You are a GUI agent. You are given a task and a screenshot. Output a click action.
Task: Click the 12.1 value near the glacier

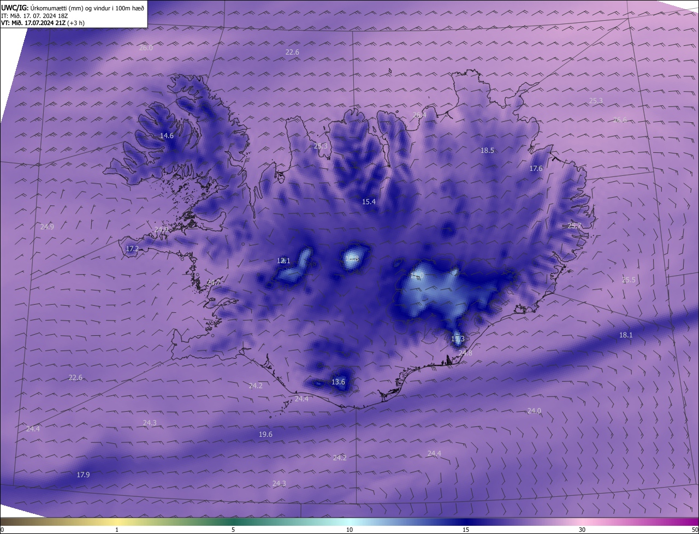coord(283,261)
